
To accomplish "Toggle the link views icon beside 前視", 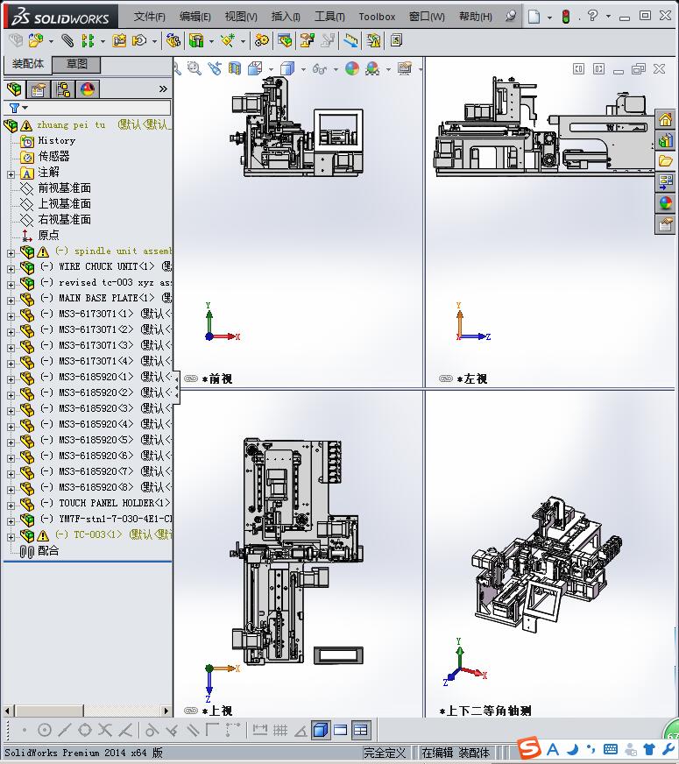I will pos(191,378).
